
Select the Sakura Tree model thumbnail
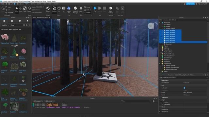[5, 37]
